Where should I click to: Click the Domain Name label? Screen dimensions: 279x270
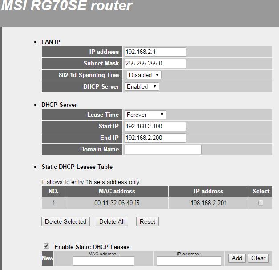(x=100, y=149)
